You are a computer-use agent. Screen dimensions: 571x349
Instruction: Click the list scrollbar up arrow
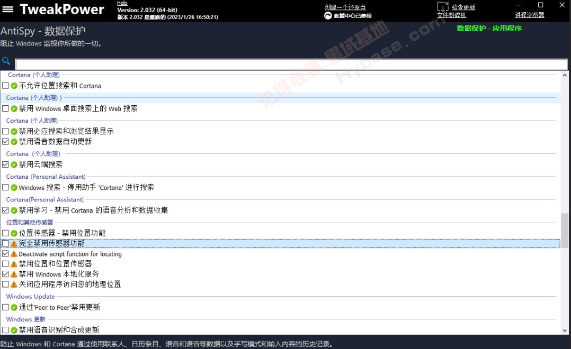565,75
